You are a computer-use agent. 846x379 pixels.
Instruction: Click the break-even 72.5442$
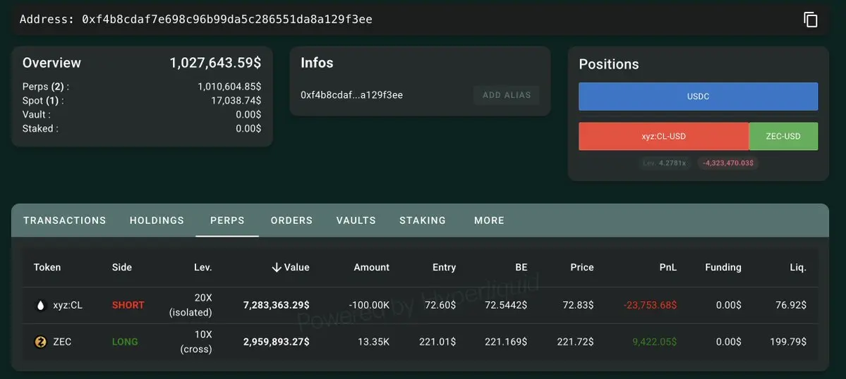click(506, 305)
